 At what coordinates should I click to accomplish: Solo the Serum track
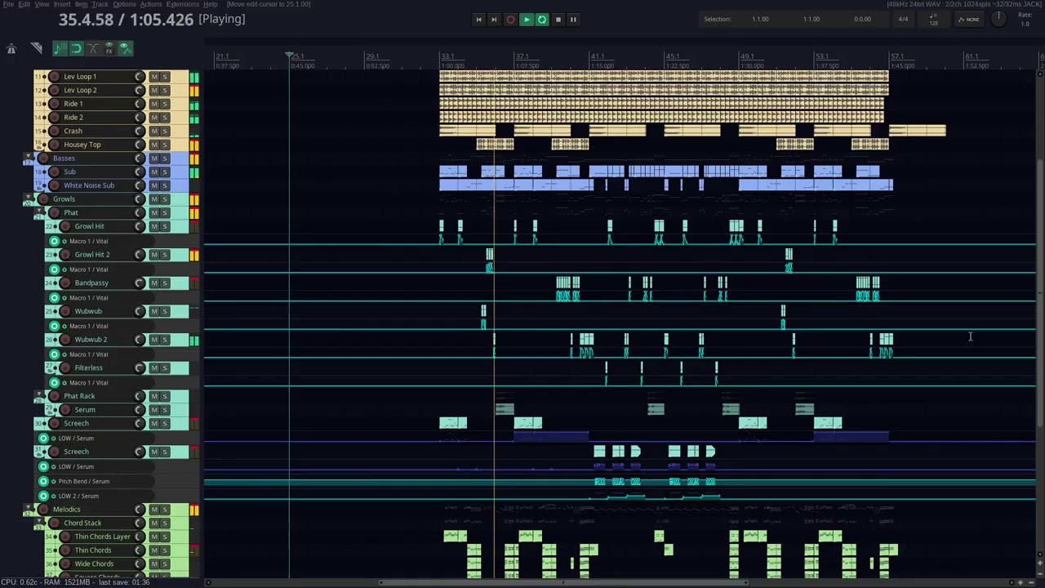(x=165, y=410)
